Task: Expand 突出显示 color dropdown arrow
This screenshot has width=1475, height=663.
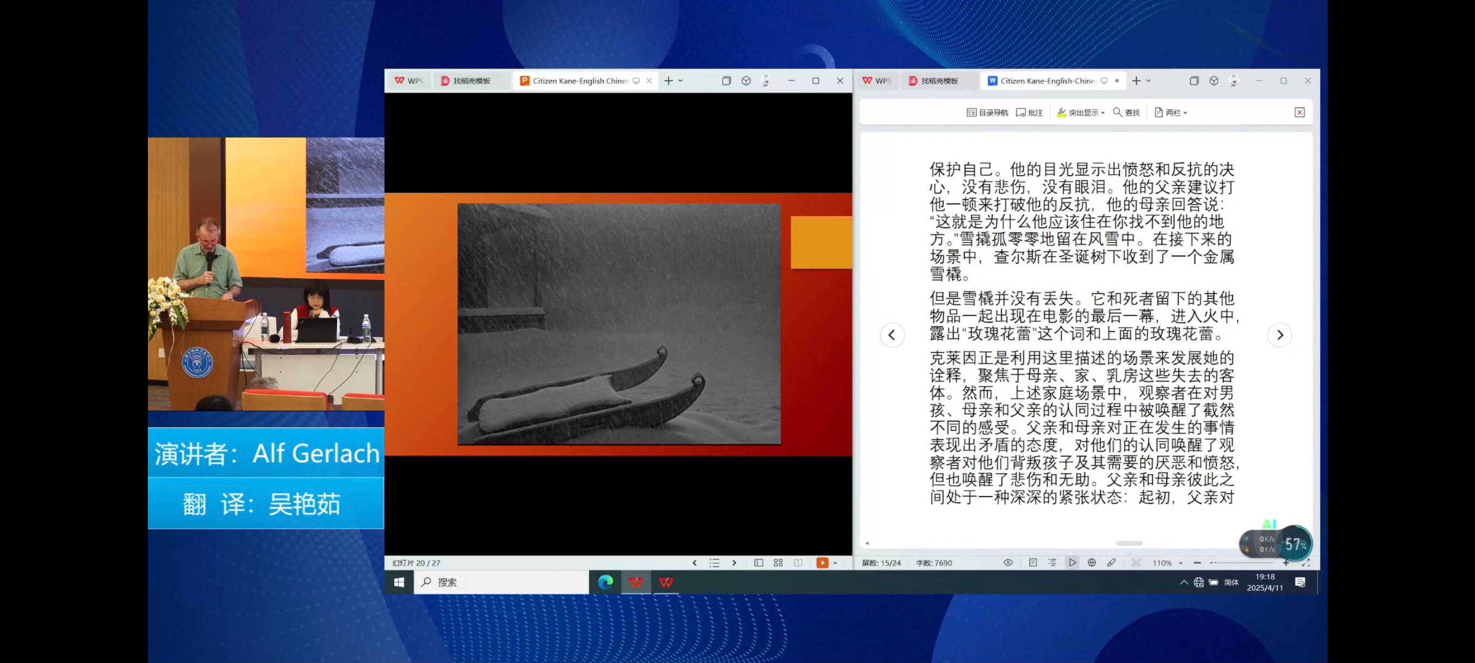Action: [1103, 112]
